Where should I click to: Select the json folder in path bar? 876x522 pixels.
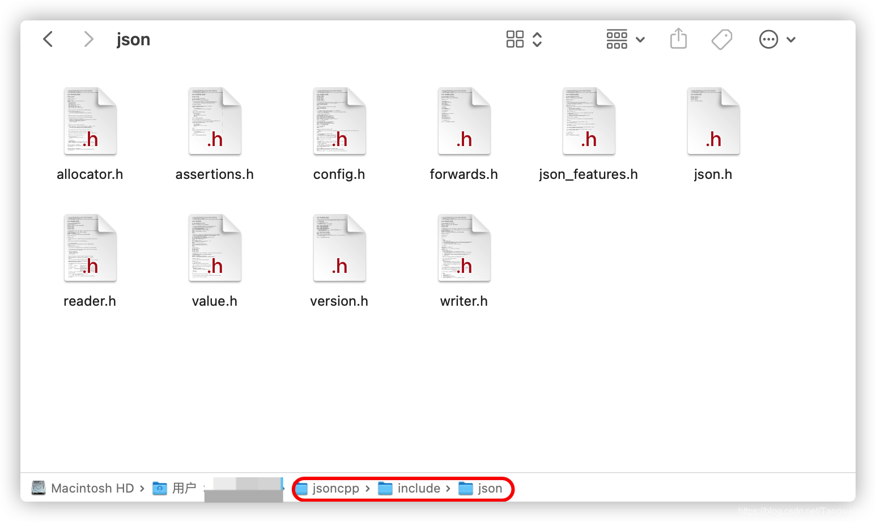[480, 488]
